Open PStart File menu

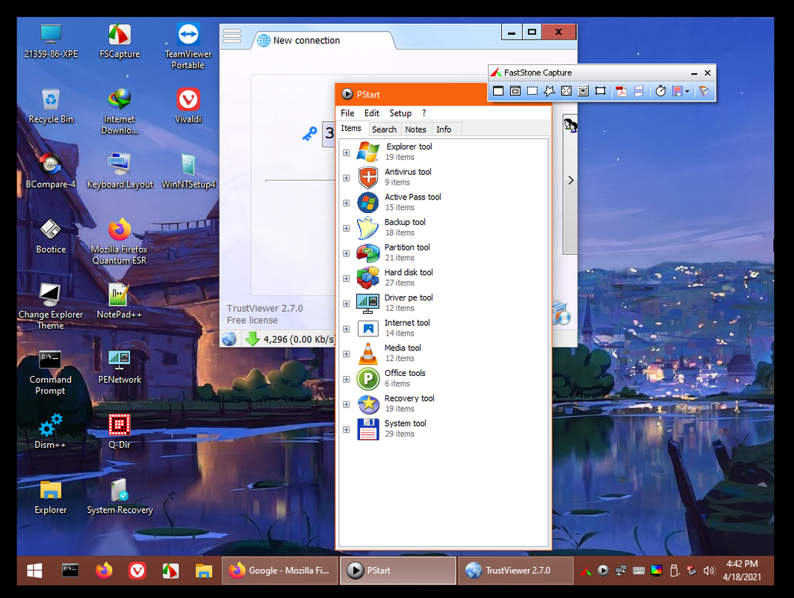[347, 113]
